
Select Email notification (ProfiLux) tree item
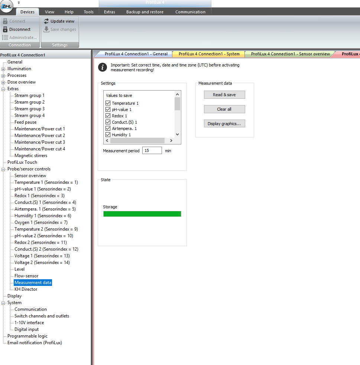tap(35, 343)
